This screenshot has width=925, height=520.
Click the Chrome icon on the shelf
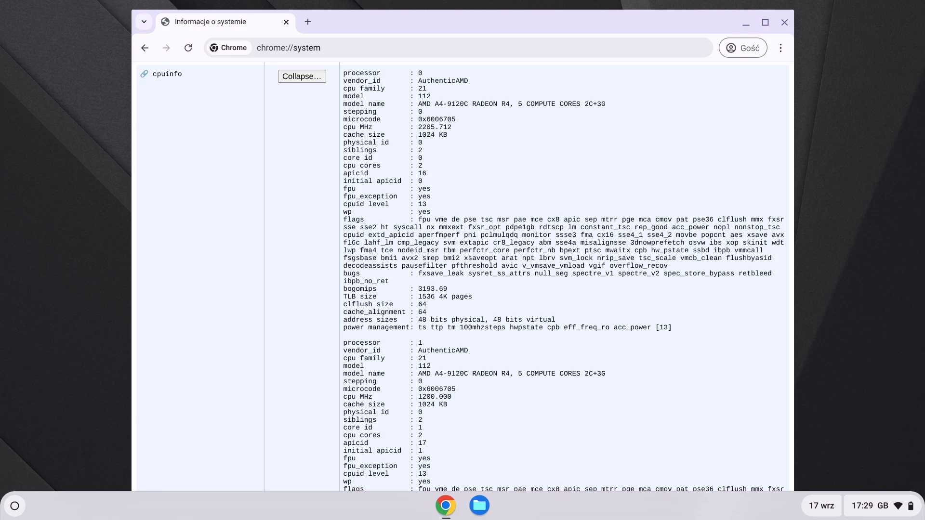(446, 505)
